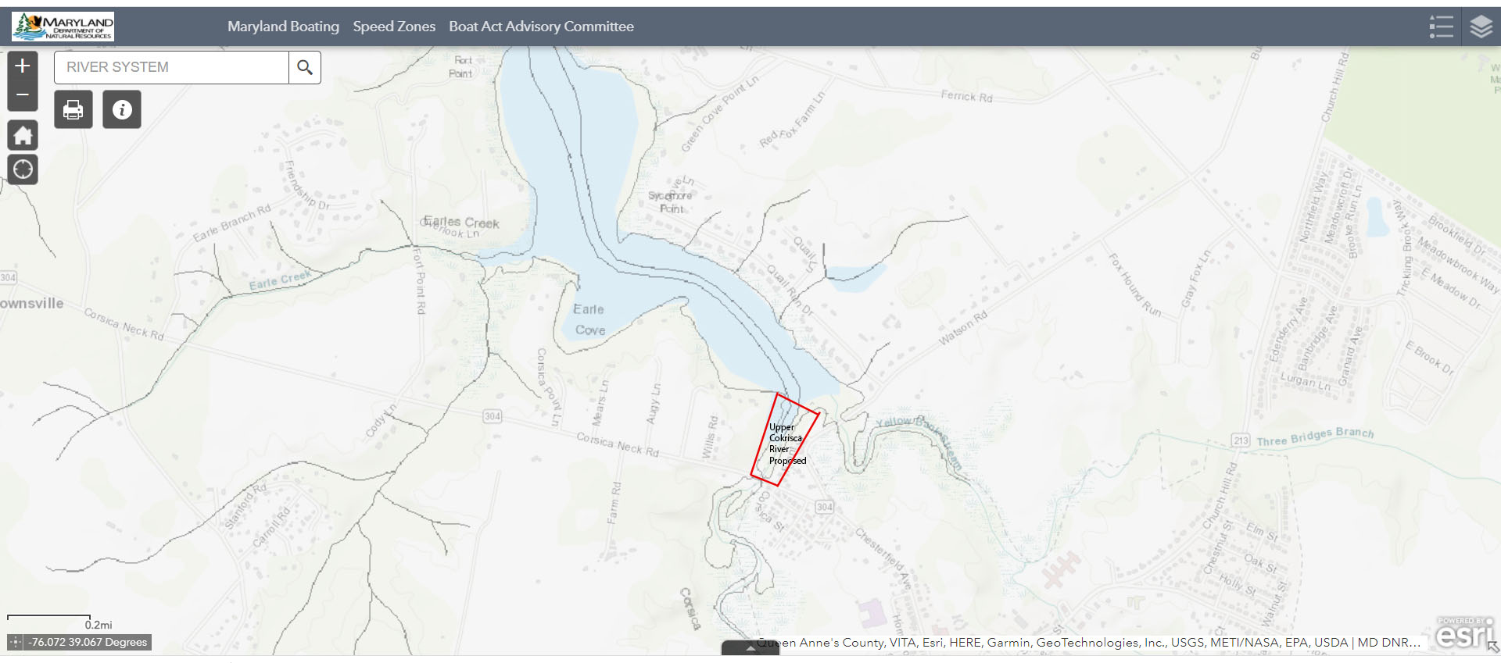Open the Speed Zones link

(394, 27)
